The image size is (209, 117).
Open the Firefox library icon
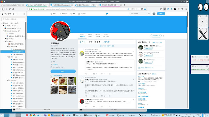tap(161, 9)
